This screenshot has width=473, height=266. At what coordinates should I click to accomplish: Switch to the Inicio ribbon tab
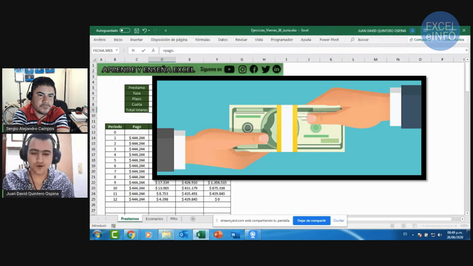click(118, 40)
